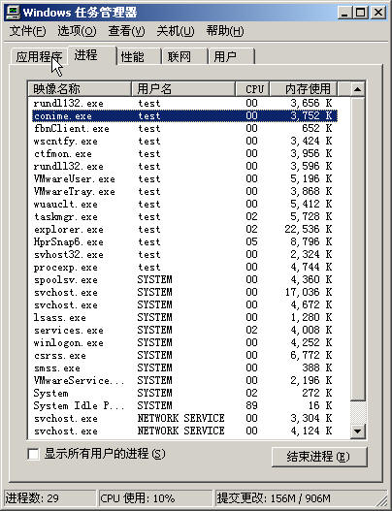Switch to the 应用程序 tab

click(x=39, y=56)
